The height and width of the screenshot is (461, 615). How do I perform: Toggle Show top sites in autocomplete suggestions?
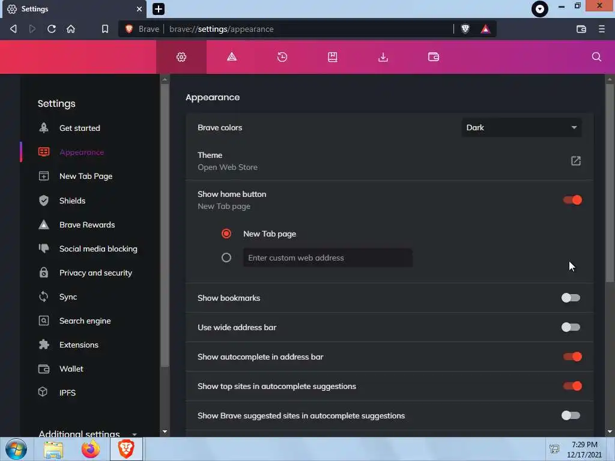coord(572,386)
